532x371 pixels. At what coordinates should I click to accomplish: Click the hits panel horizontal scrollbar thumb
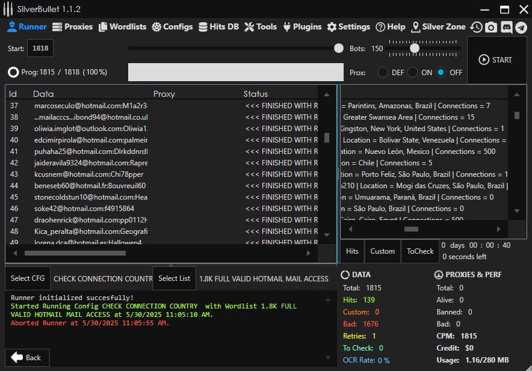411,229
